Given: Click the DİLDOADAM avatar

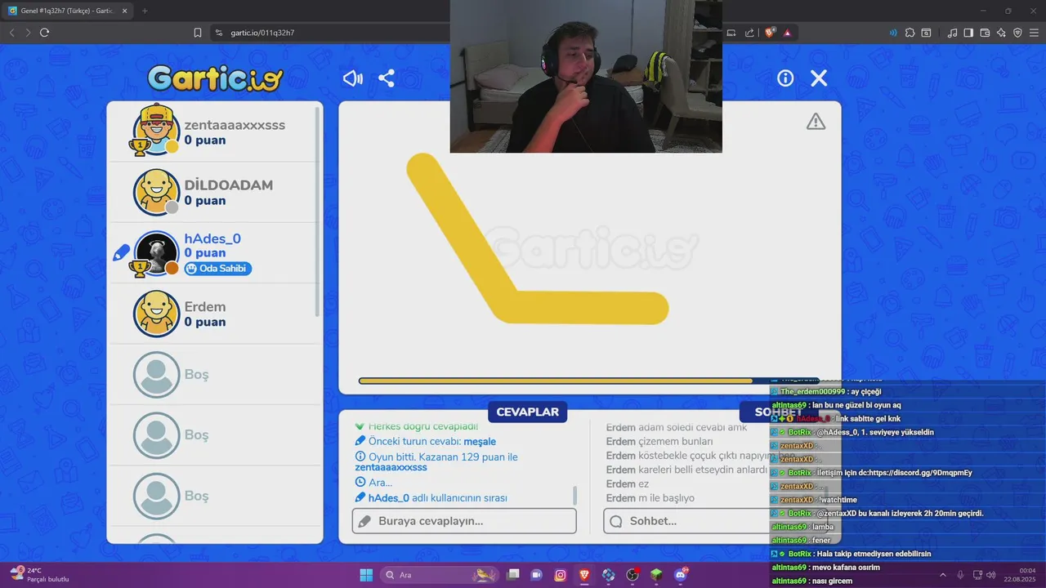Looking at the screenshot, I should click(x=156, y=193).
